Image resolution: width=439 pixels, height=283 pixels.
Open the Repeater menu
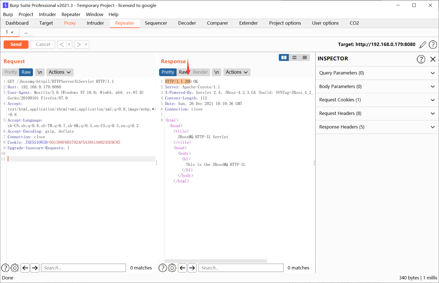click(x=71, y=14)
